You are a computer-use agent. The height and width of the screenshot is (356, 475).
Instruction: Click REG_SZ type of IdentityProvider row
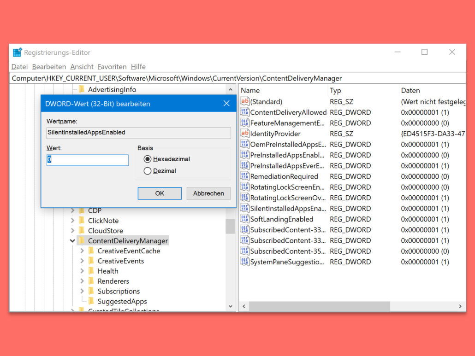341,134
